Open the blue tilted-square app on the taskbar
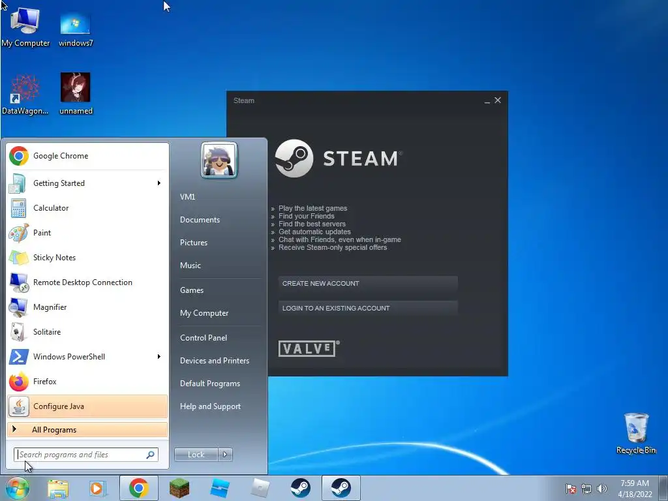This screenshot has height=501, width=668. 220,488
